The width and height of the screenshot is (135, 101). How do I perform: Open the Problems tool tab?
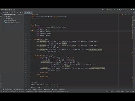[47, 90]
